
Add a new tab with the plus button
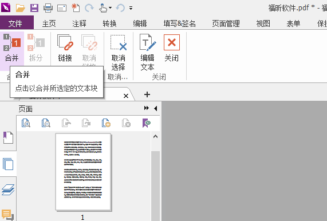tap(147, 94)
